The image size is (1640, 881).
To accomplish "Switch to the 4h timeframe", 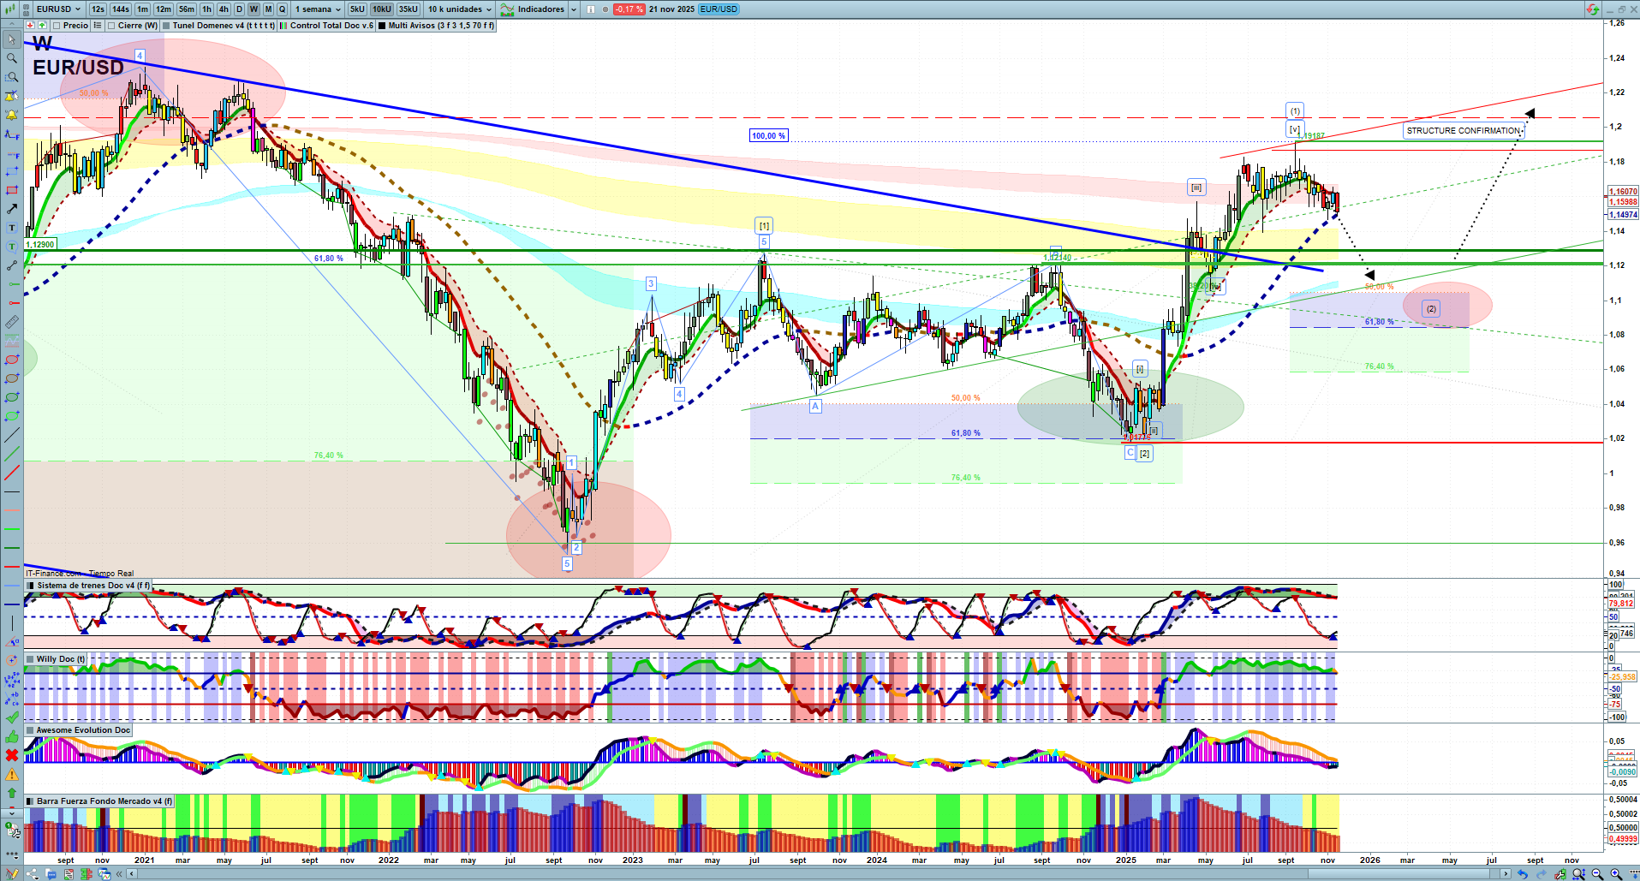I will [224, 9].
